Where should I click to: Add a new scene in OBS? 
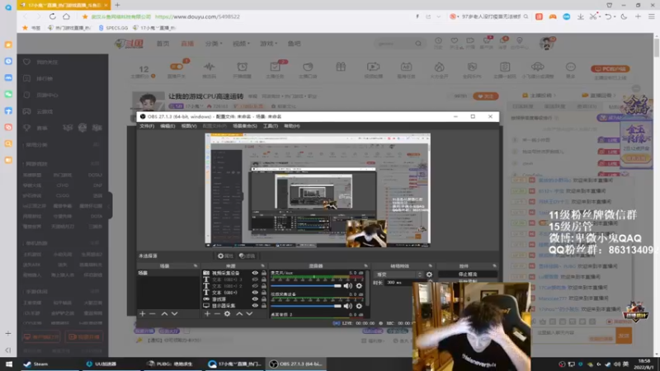[x=142, y=314]
